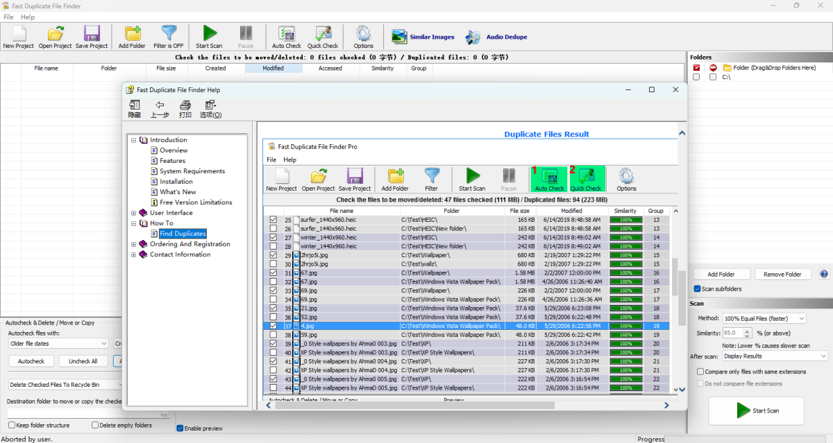Click the Remove Folder button

point(782,275)
